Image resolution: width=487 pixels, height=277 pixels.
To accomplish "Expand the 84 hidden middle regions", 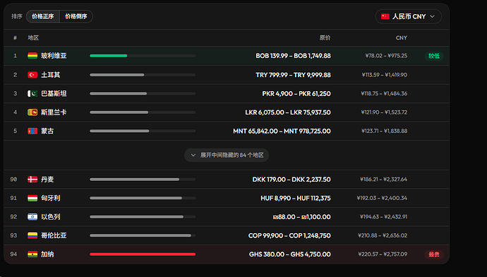I will 227,155.
